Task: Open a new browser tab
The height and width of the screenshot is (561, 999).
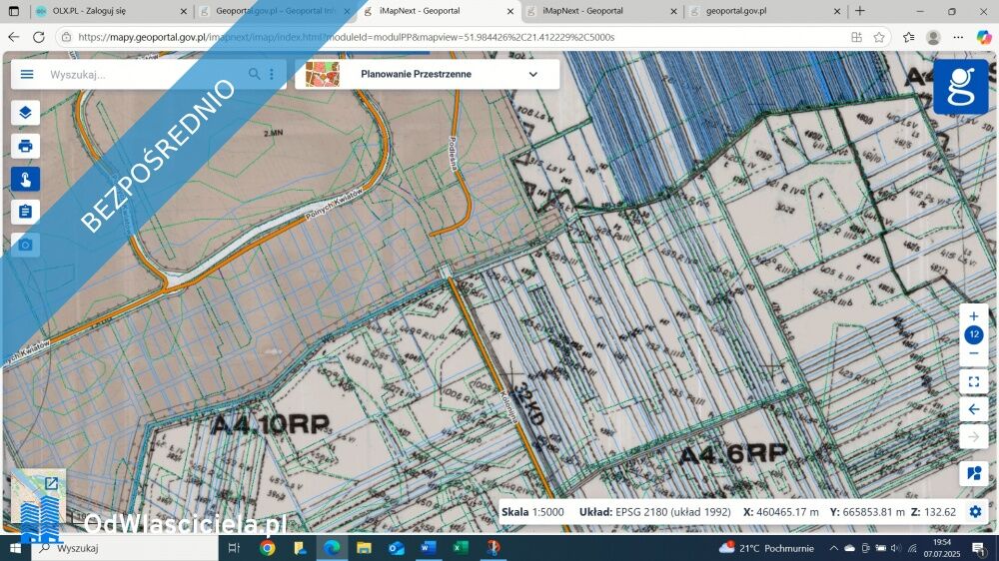Action: point(860,11)
